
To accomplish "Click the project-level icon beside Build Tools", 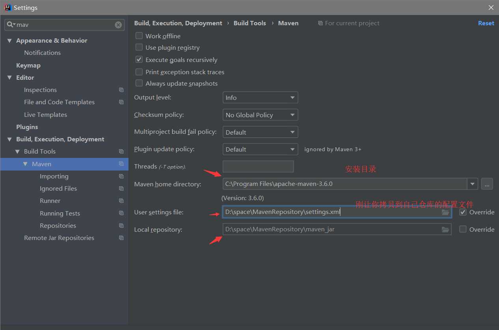I will pyautogui.click(x=121, y=152).
